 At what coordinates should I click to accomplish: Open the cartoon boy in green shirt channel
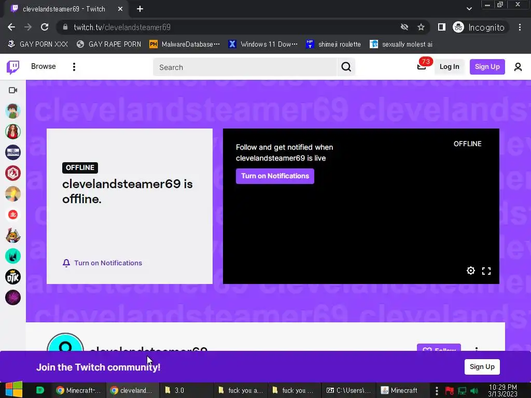(13, 111)
